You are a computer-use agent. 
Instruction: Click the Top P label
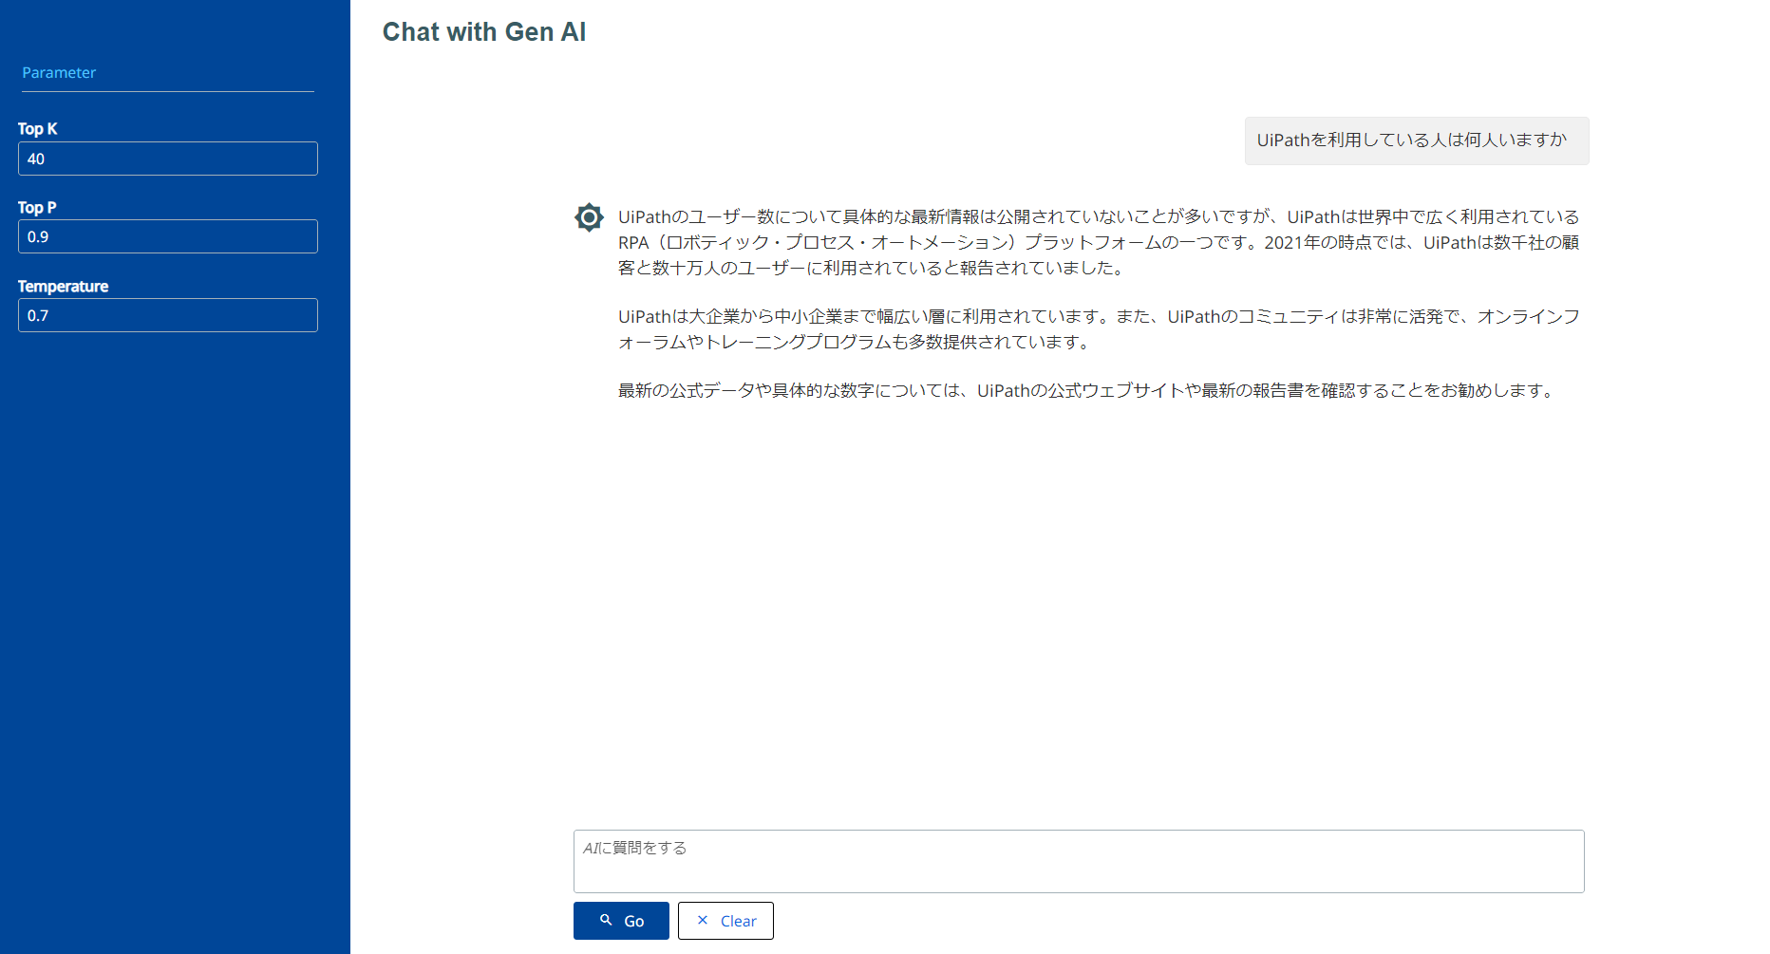coord(37,207)
